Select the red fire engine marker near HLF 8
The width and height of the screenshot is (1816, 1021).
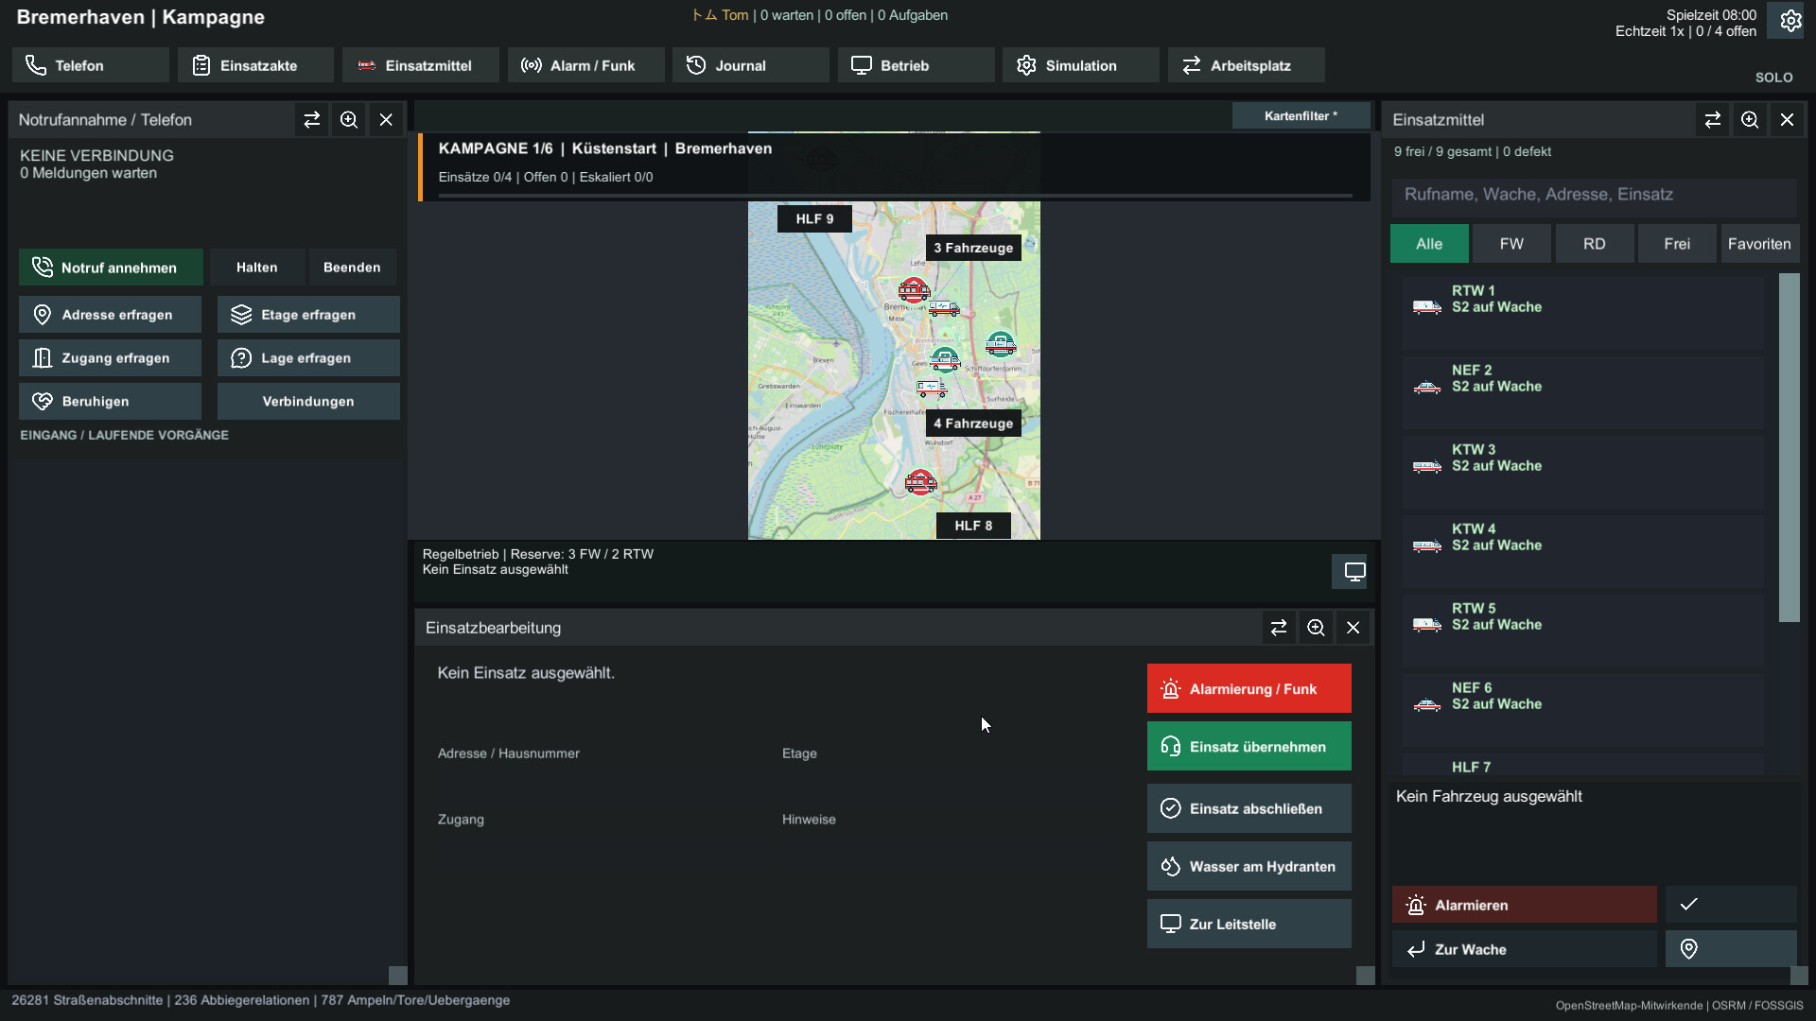(920, 482)
